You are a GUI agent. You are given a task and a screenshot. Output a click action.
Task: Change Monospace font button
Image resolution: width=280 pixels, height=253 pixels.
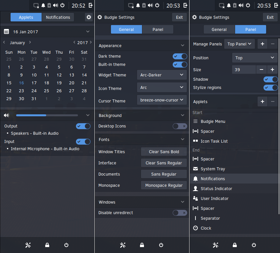pyautogui.click(x=164, y=185)
